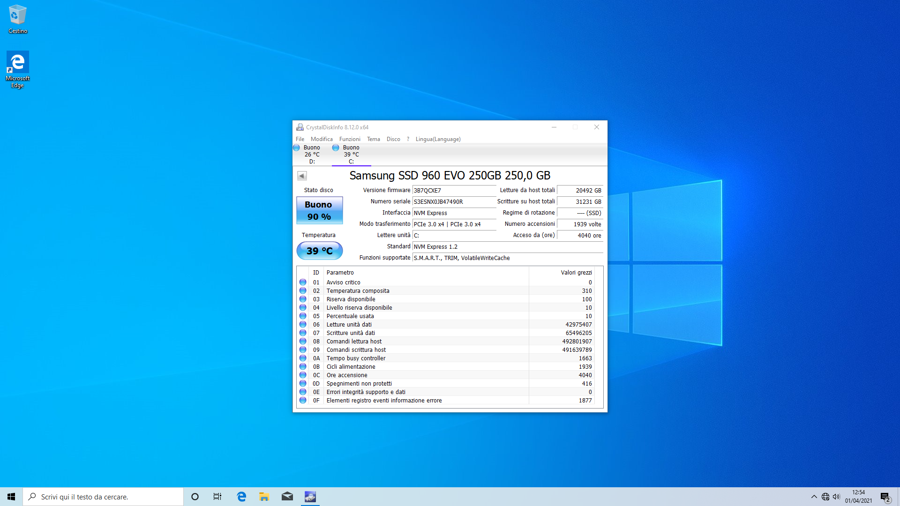This screenshot has height=506, width=900.
Task: Open the Modifica menu
Action: 322,139
